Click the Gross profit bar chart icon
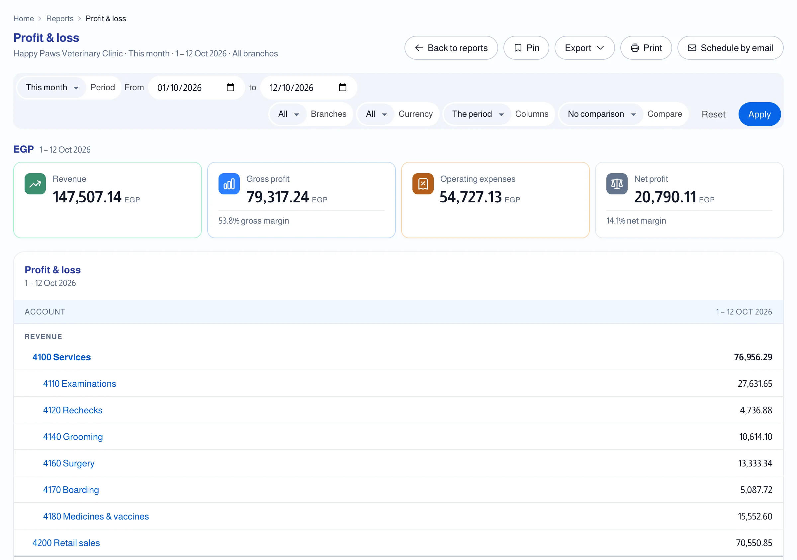This screenshot has height=560, width=797. pos(229,184)
